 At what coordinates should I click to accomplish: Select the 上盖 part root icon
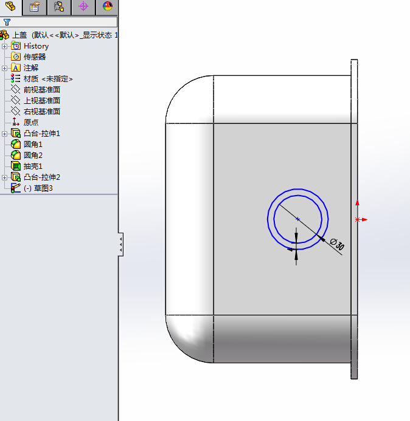tap(5, 35)
